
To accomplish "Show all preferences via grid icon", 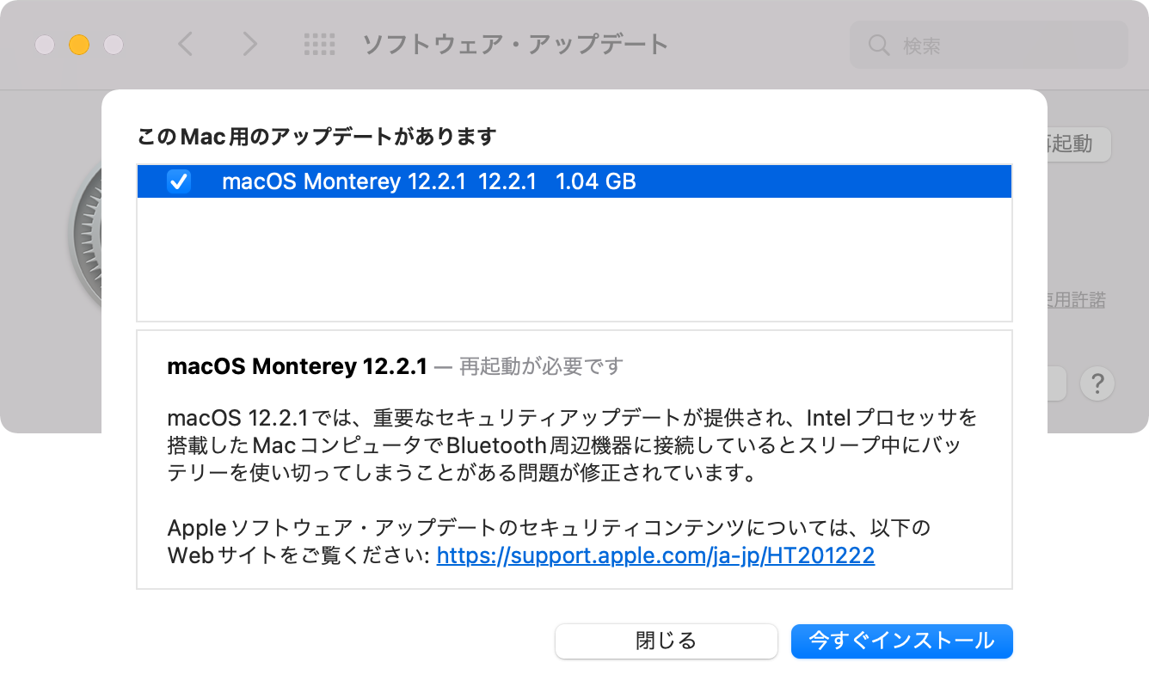I will click(x=319, y=45).
